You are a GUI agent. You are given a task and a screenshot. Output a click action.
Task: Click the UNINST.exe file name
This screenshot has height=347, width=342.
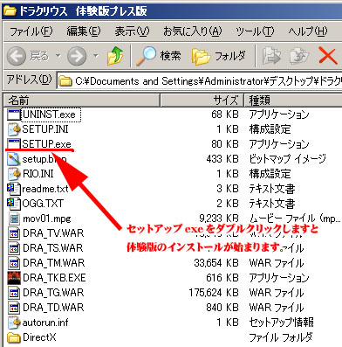[51, 115]
